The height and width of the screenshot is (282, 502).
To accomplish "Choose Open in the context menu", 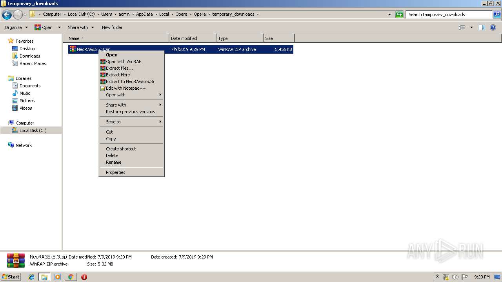I will tap(131, 55).
